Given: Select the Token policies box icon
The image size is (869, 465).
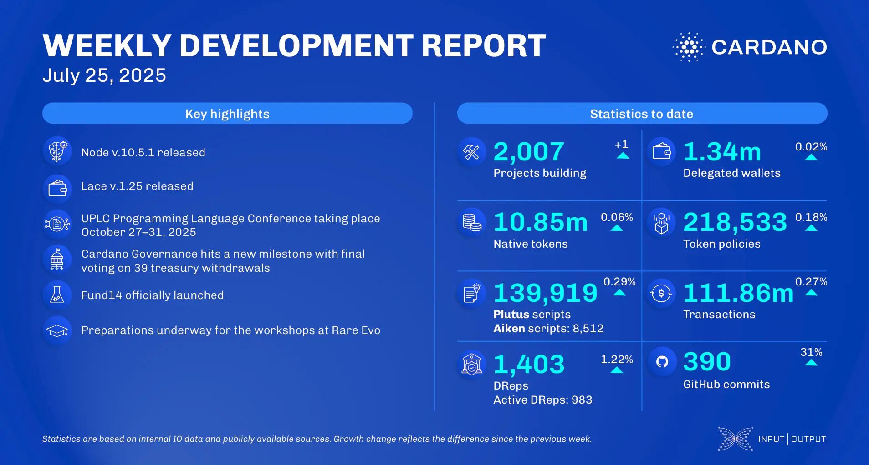Looking at the screenshot, I should (x=662, y=223).
